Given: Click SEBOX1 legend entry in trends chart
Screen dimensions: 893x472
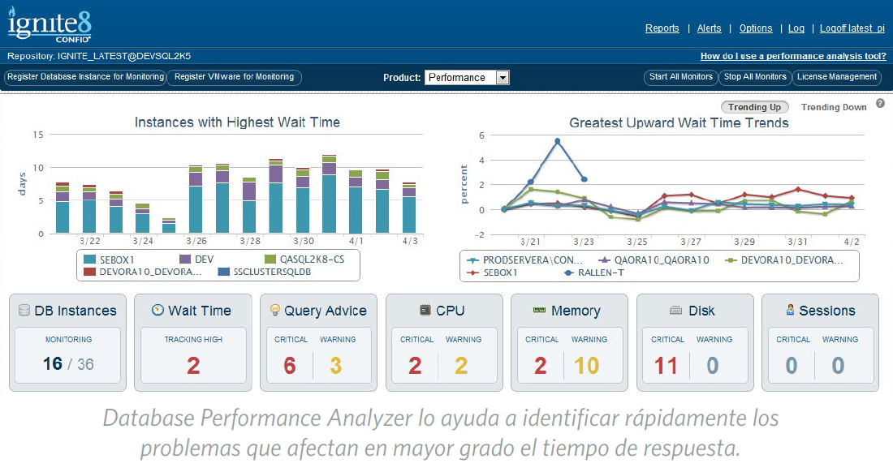Looking at the screenshot, I should [492, 272].
